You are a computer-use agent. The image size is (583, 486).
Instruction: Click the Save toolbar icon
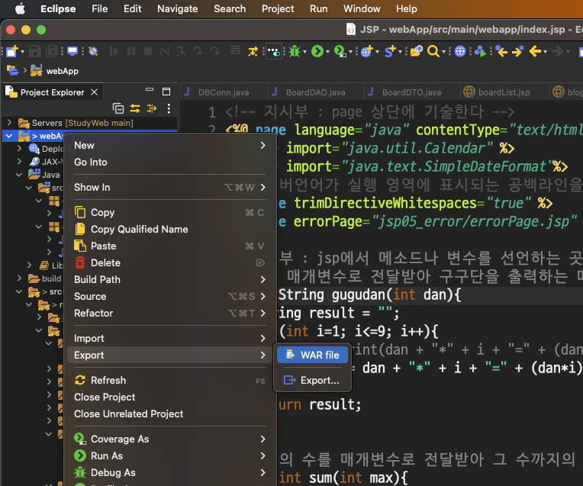tap(35, 51)
